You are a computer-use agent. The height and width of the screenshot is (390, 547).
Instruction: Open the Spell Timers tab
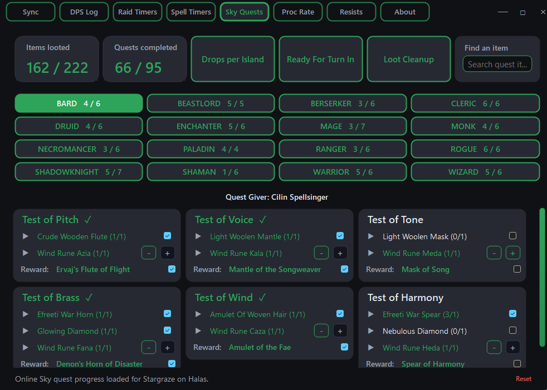pyautogui.click(x=191, y=12)
